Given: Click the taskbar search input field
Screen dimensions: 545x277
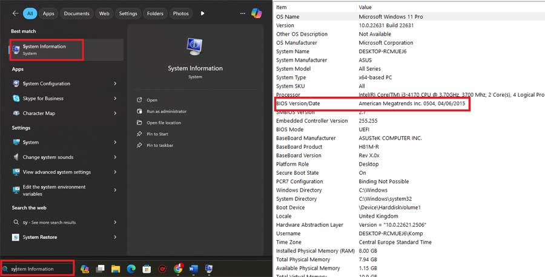Looking at the screenshot, I should coord(37,269).
